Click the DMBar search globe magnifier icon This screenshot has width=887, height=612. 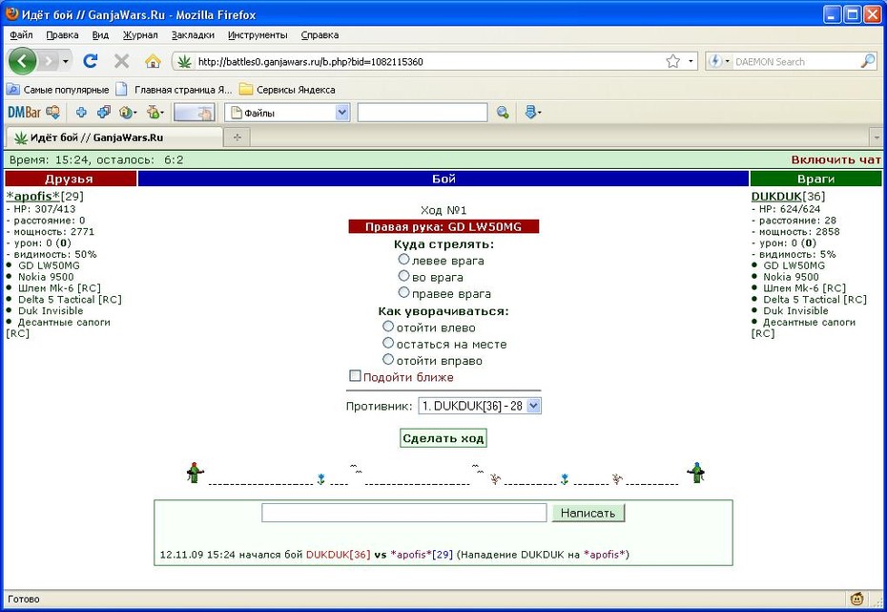coord(503,112)
